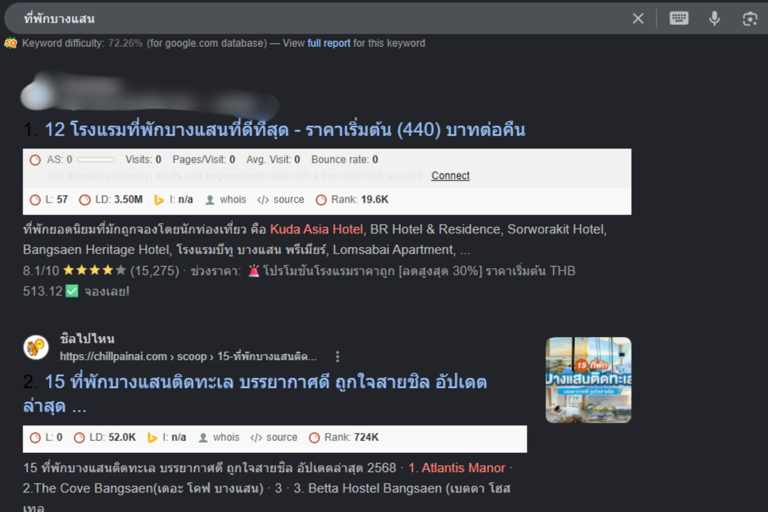Click the 8.1/10 star rating
Screen dimensions: 768x512
[x=94, y=270]
